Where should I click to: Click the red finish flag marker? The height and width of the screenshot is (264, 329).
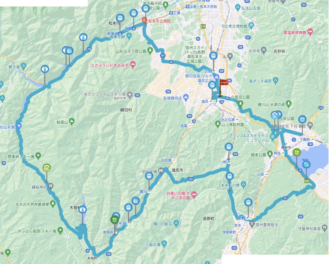(x=223, y=83)
